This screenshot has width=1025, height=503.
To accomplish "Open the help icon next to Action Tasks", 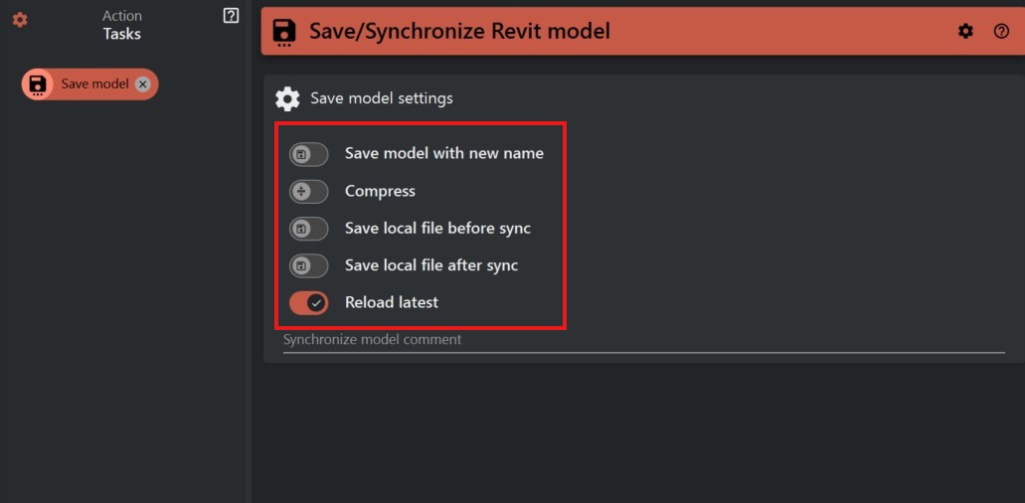I will 231,16.
